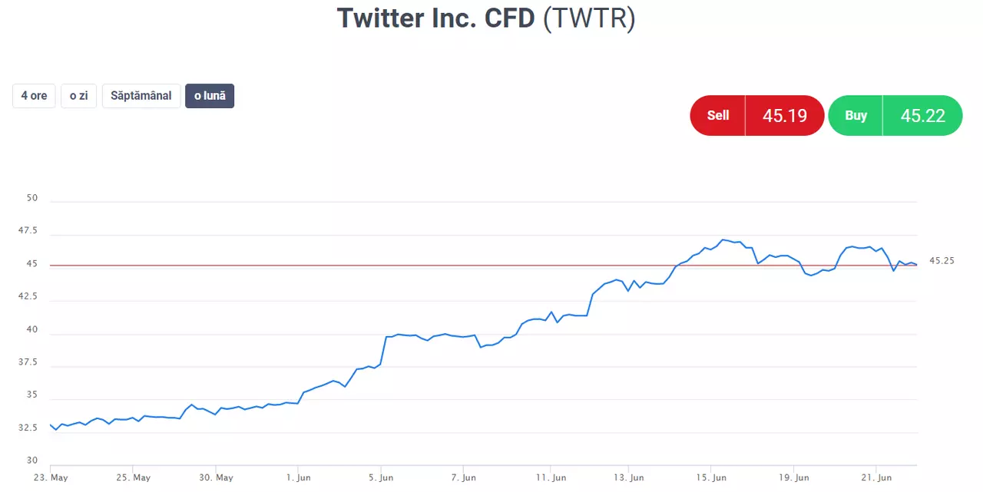Switch chart to "o zi" timeframe
Screen dimensions: 983x492
click(x=78, y=96)
